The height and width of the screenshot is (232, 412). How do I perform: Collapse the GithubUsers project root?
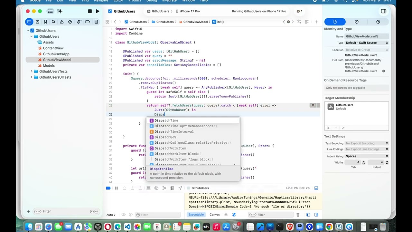tap(28, 31)
